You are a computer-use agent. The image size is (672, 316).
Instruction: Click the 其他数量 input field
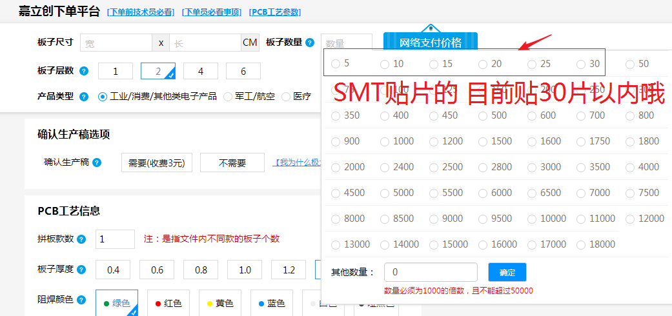tap(431, 272)
